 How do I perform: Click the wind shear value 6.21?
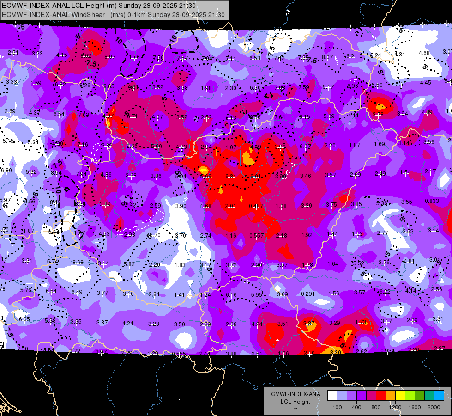pyautogui.click(x=351, y=56)
